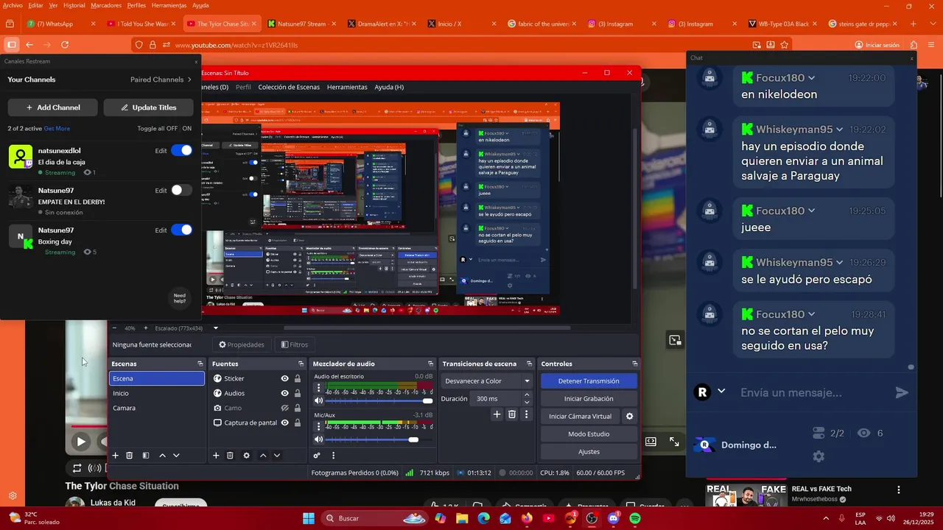This screenshot has height=530, width=943.
Task: Toggle the natsunexdlol channel switch
Action: point(181,150)
